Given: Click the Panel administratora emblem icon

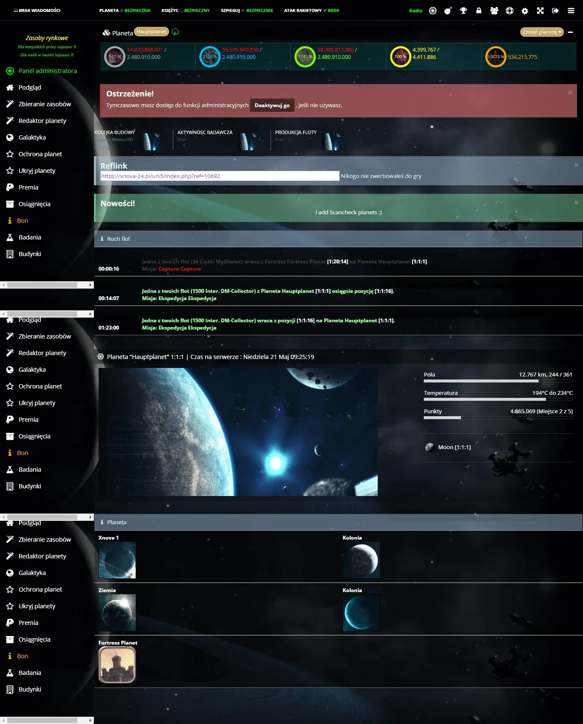Looking at the screenshot, I should tap(10, 71).
